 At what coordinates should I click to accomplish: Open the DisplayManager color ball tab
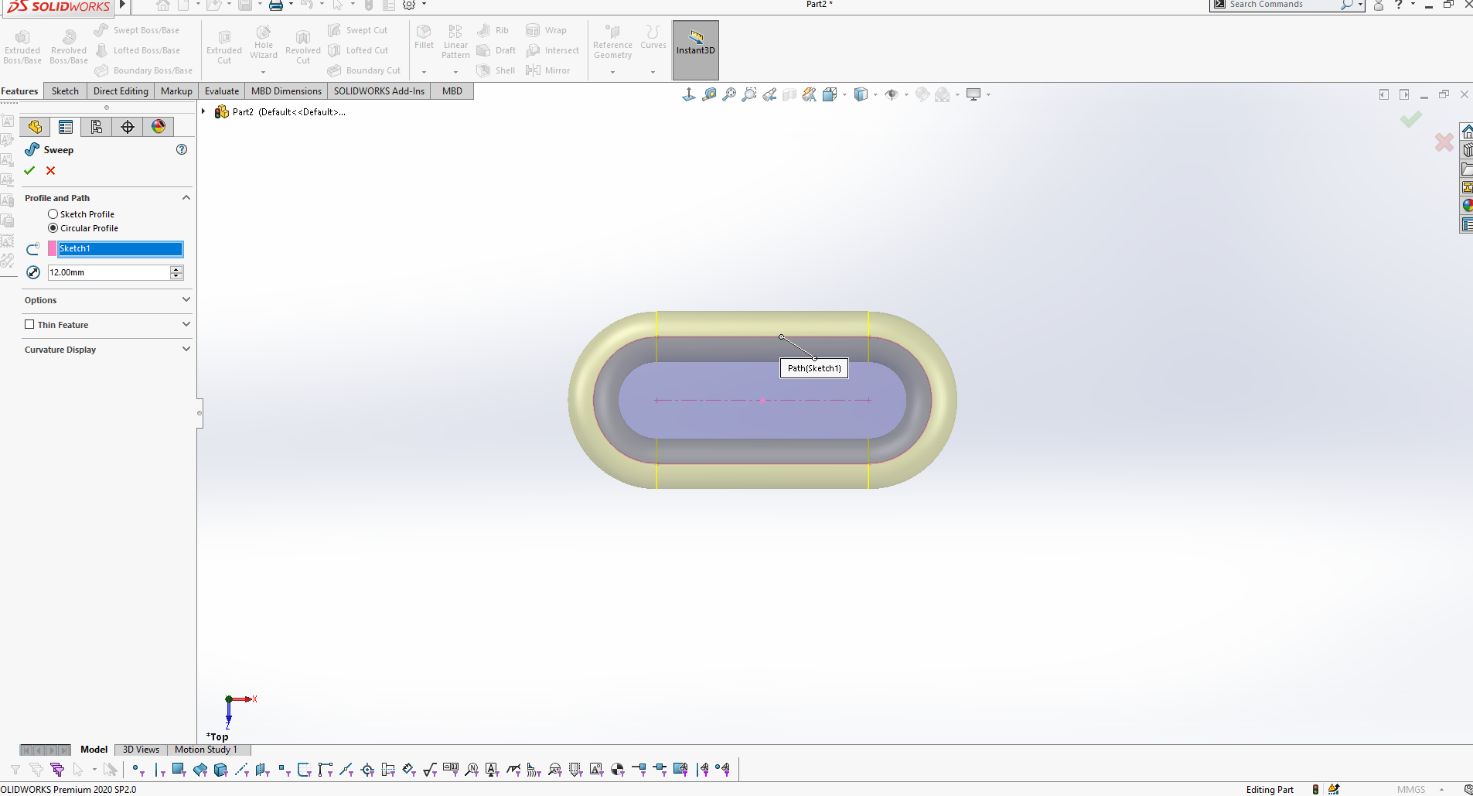click(159, 127)
